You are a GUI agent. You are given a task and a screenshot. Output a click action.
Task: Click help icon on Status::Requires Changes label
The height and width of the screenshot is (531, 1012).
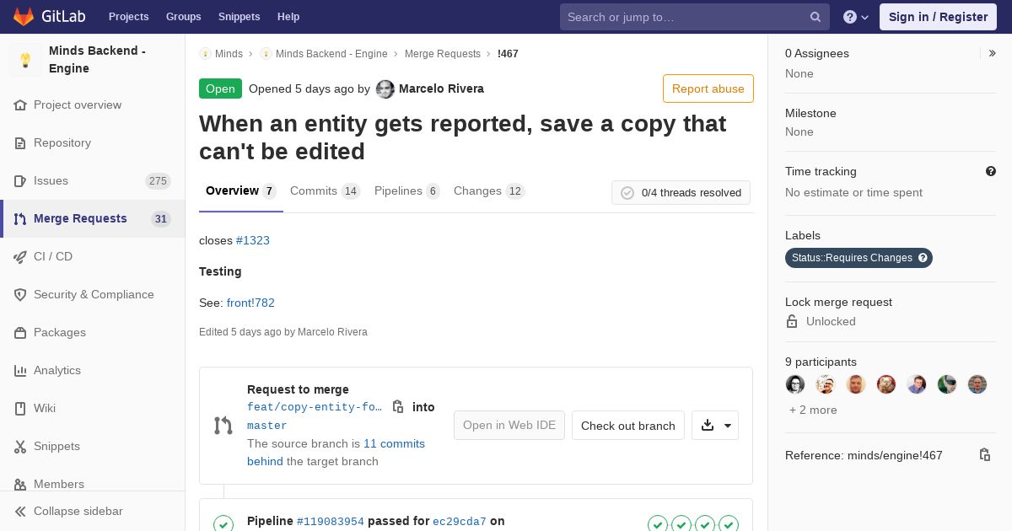(x=923, y=258)
